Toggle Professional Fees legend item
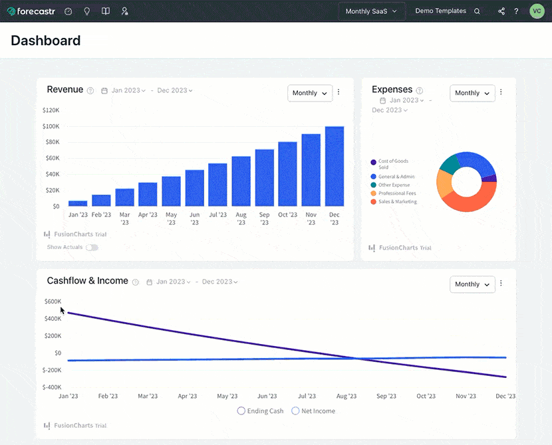Screen dimensions: 552x445 click(x=393, y=193)
